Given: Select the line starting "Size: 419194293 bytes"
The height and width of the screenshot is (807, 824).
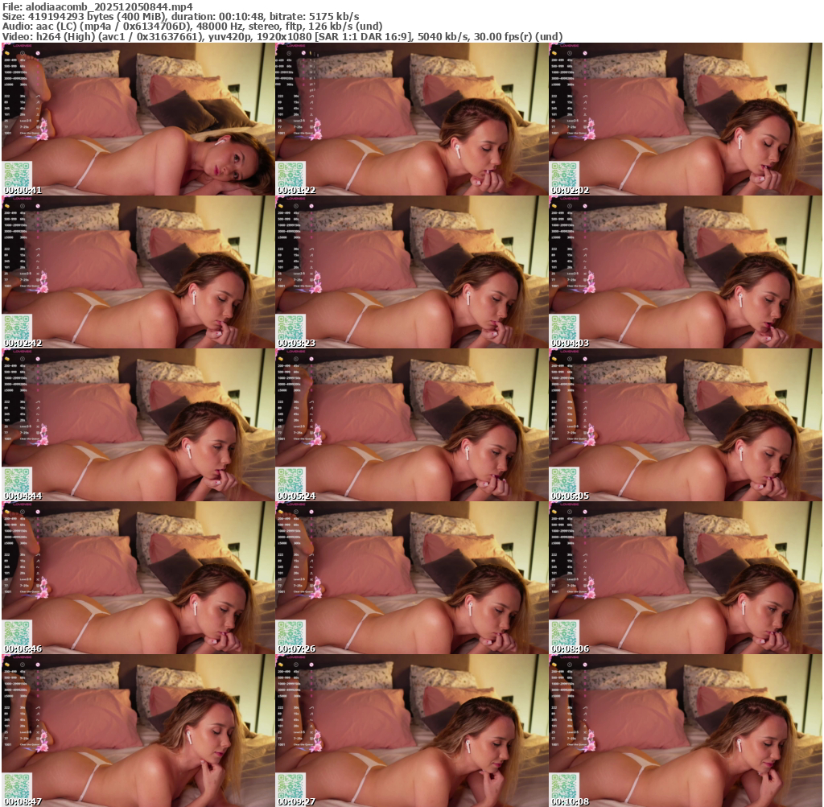Looking at the screenshot, I should pyautogui.click(x=181, y=17).
